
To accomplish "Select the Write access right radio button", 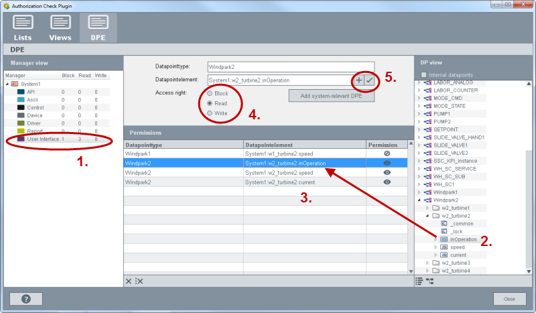I will [210, 113].
